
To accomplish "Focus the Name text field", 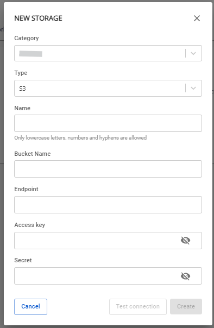I will [108, 123].
